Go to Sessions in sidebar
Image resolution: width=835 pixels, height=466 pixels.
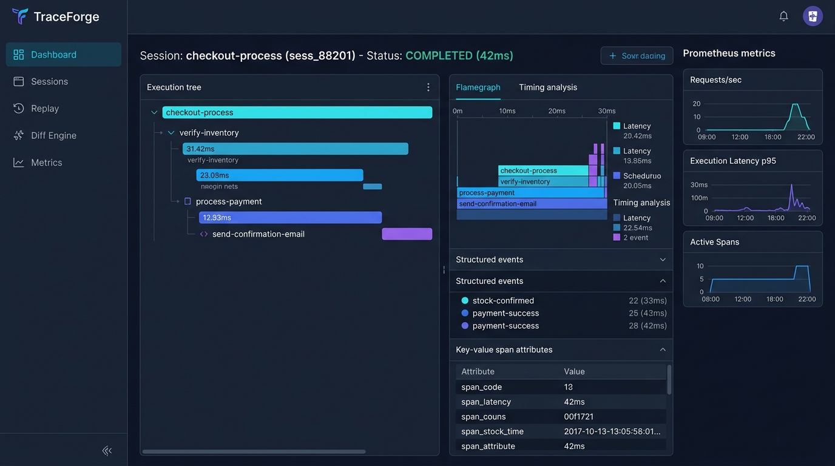tap(64, 81)
